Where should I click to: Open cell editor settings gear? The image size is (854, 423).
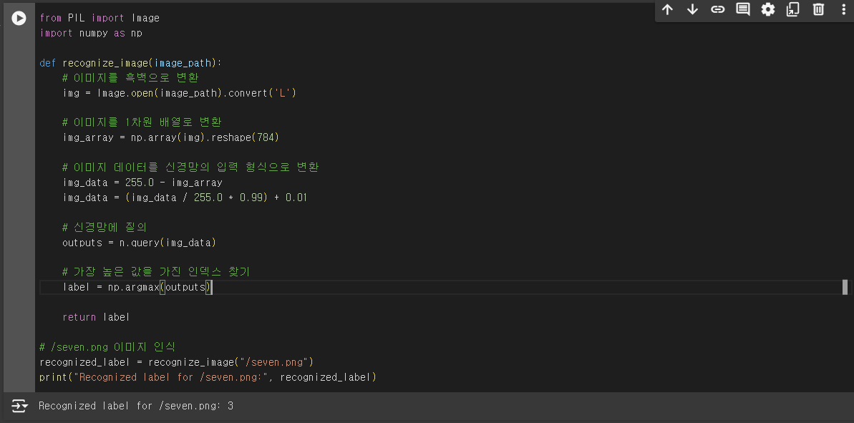[x=768, y=9]
